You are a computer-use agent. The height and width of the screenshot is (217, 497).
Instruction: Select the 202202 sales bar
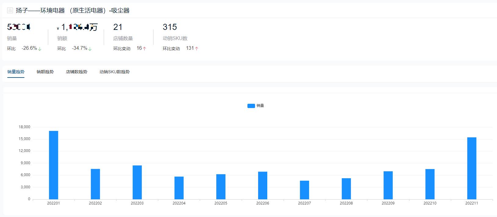pos(95,184)
